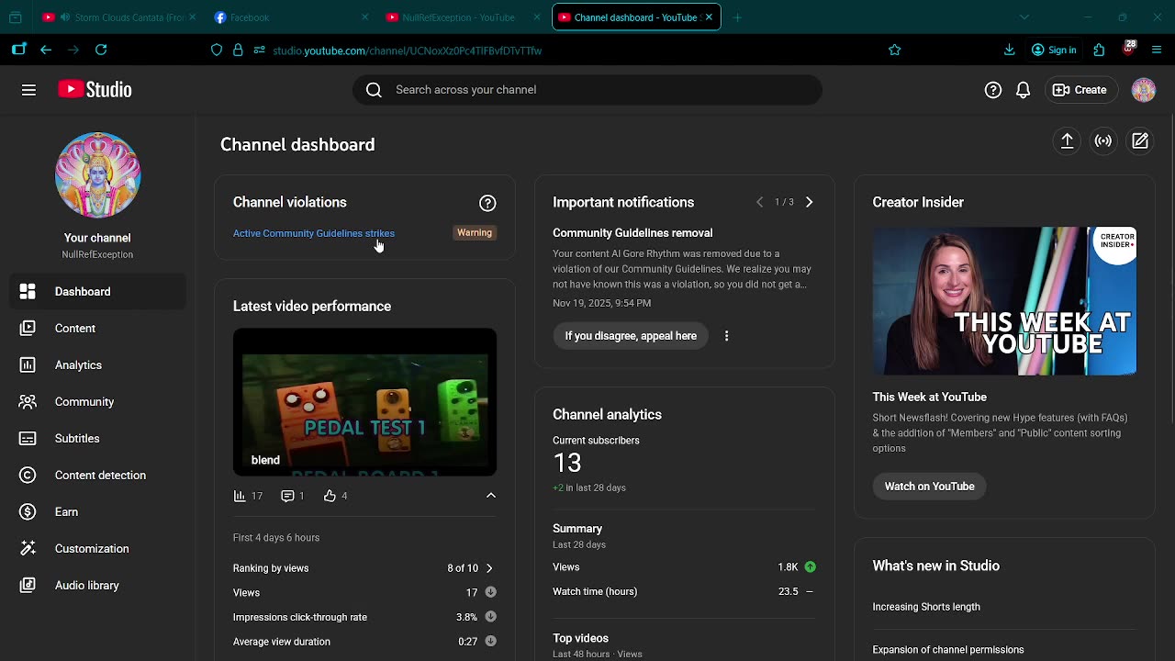The image size is (1175, 661).
Task: Expand Ranking by views details
Action: click(x=488, y=568)
